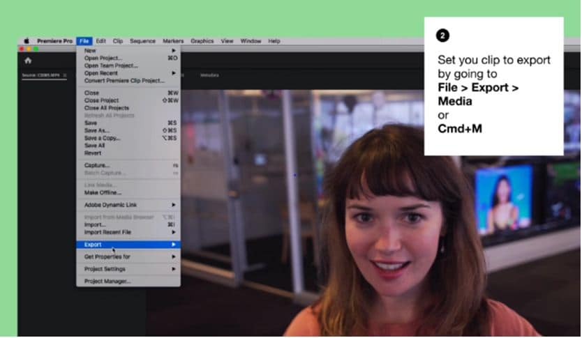Open the Apple menu

pyautogui.click(x=27, y=41)
